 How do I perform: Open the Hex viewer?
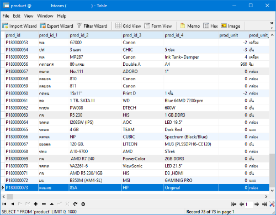[x=210, y=26]
